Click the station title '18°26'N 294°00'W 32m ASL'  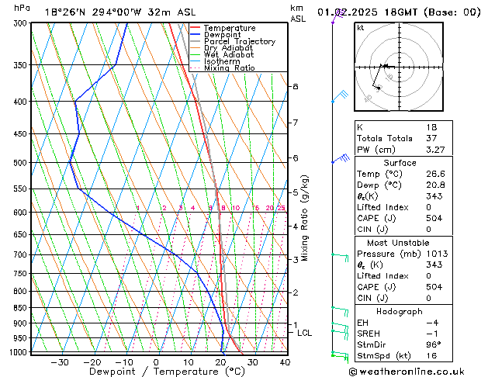coord(120,12)
